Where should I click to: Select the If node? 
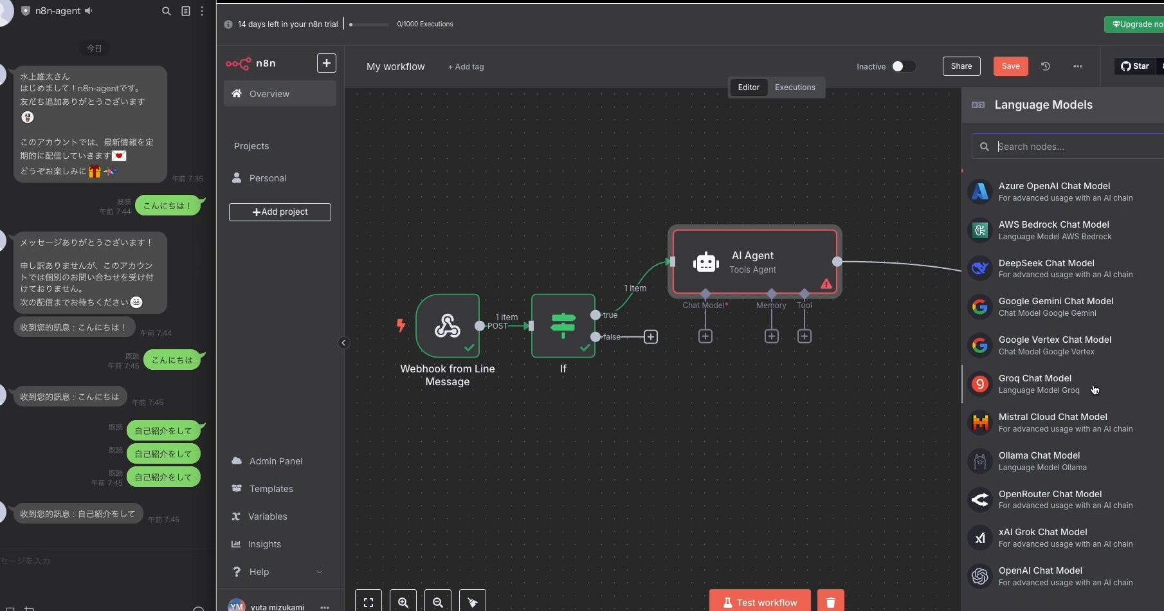(x=563, y=325)
